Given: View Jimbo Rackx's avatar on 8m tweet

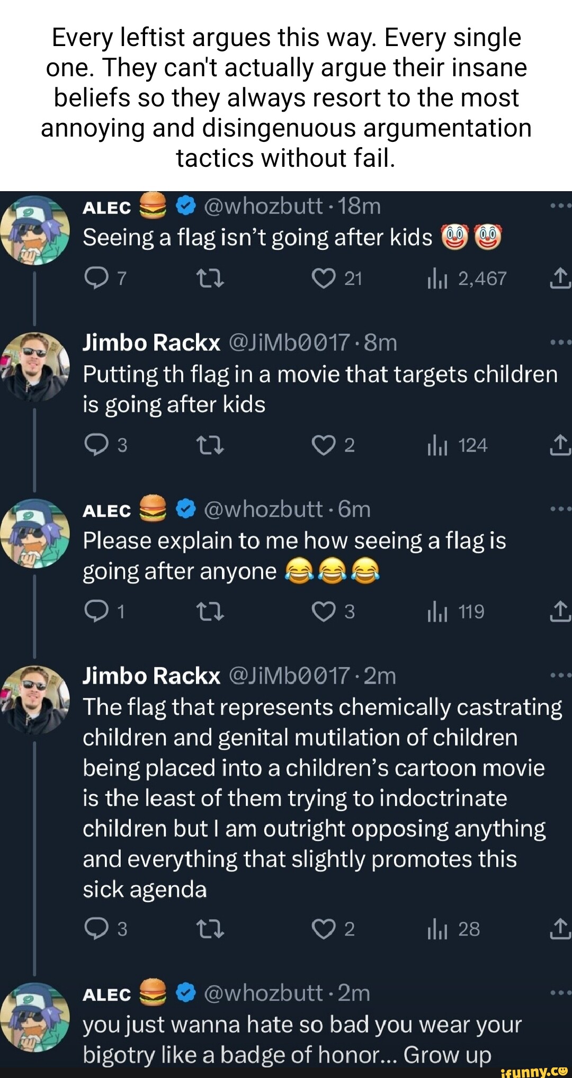Looking at the screenshot, I should [35, 366].
